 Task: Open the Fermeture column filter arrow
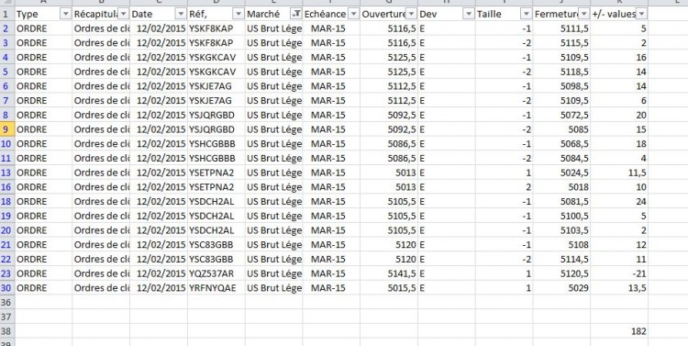point(583,15)
